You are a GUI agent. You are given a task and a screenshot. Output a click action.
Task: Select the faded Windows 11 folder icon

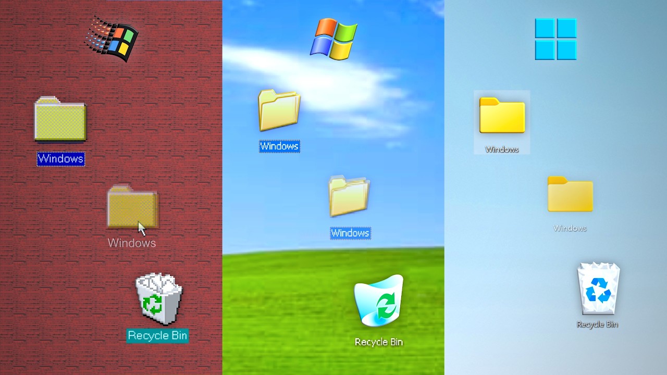point(570,194)
